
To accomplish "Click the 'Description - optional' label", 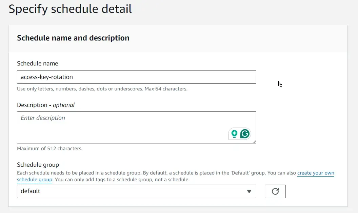I will pyautogui.click(x=46, y=105).
